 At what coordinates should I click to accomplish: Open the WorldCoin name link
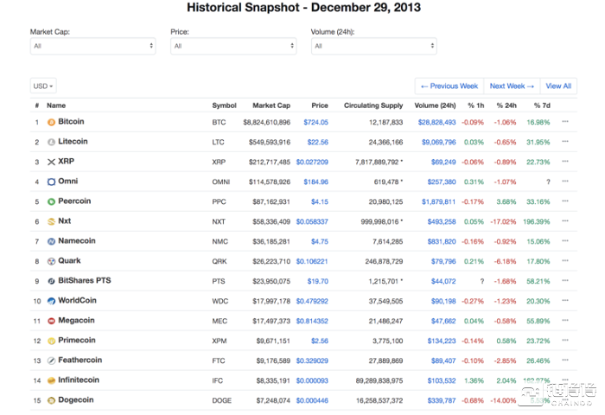click(x=77, y=301)
